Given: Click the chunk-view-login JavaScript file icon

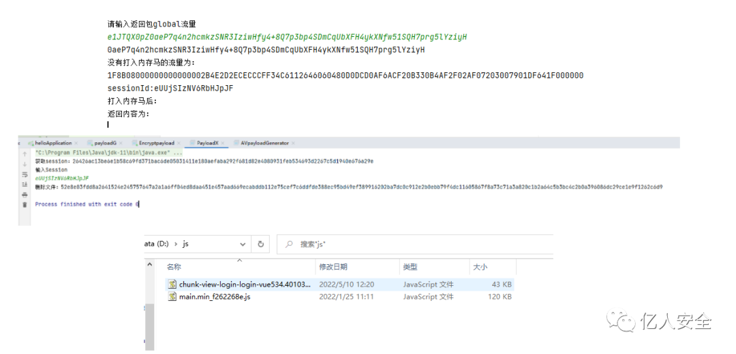Looking at the screenshot, I should tap(172, 285).
